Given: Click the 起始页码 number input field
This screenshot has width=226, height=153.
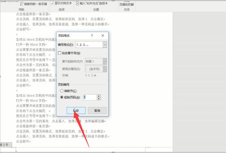Looking at the screenshot, I should [90, 97].
